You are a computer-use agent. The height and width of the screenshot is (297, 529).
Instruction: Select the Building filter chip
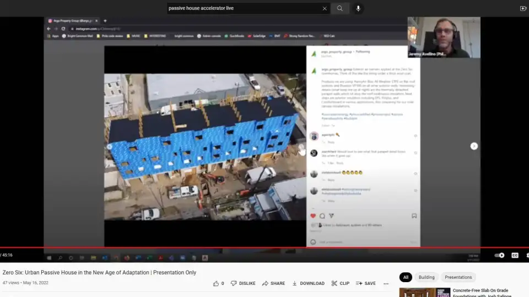[x=427, y=277]
